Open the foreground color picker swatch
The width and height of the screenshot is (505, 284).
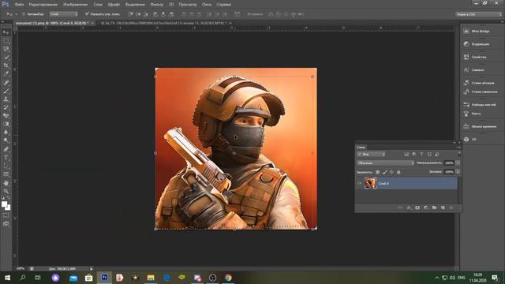[4, 204]
